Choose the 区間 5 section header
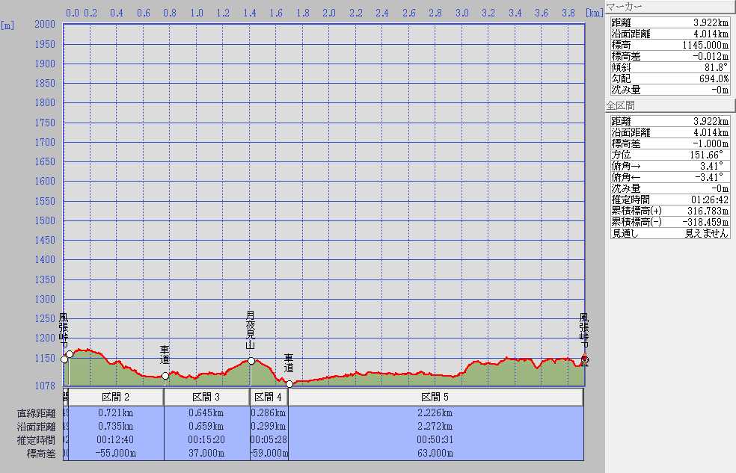The width and height of the screenshot is (736, 473). coord(435,397)
